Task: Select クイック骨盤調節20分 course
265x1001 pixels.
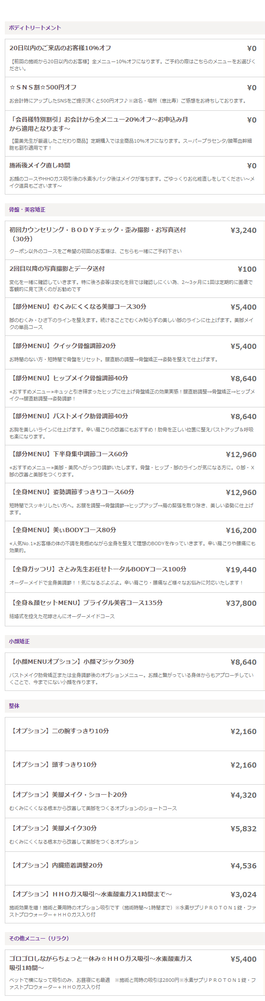Action: [x=63, y=346]
